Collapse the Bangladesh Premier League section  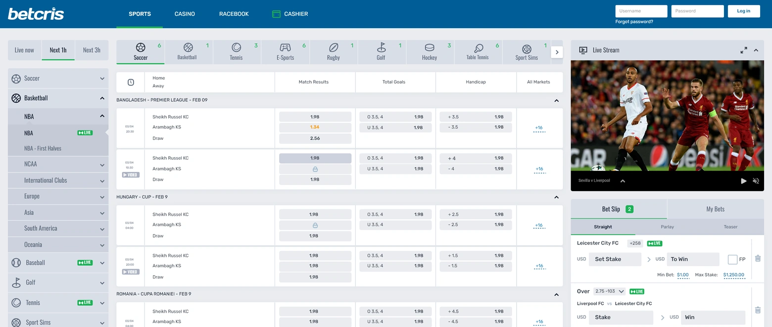coord(556,100)
